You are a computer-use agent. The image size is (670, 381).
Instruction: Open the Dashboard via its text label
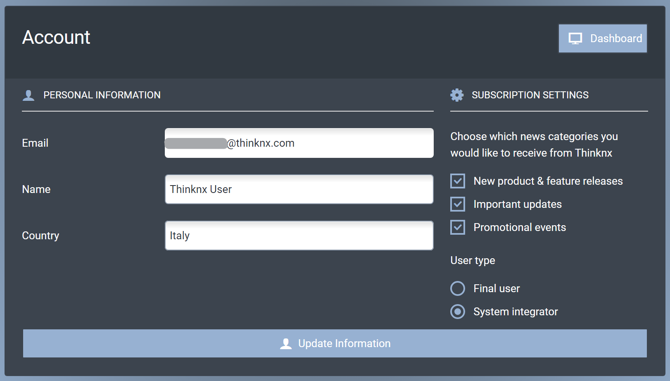(x=616, y=38)
